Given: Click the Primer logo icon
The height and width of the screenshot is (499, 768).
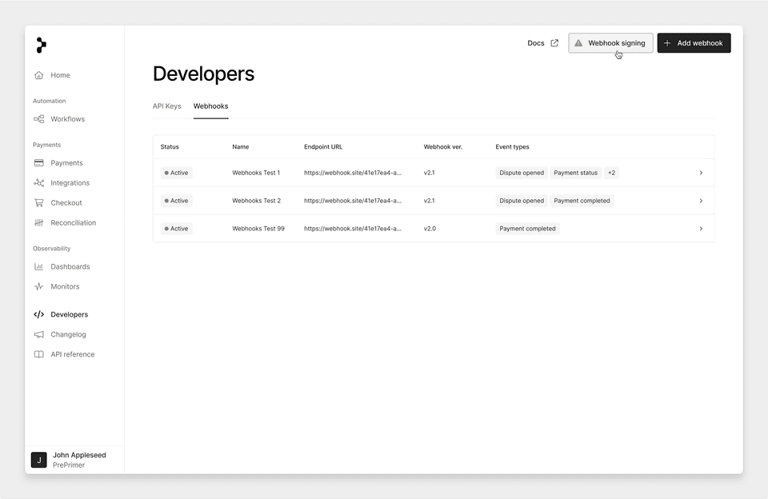Looking at the screenshot, I should [x=41, y=45].
